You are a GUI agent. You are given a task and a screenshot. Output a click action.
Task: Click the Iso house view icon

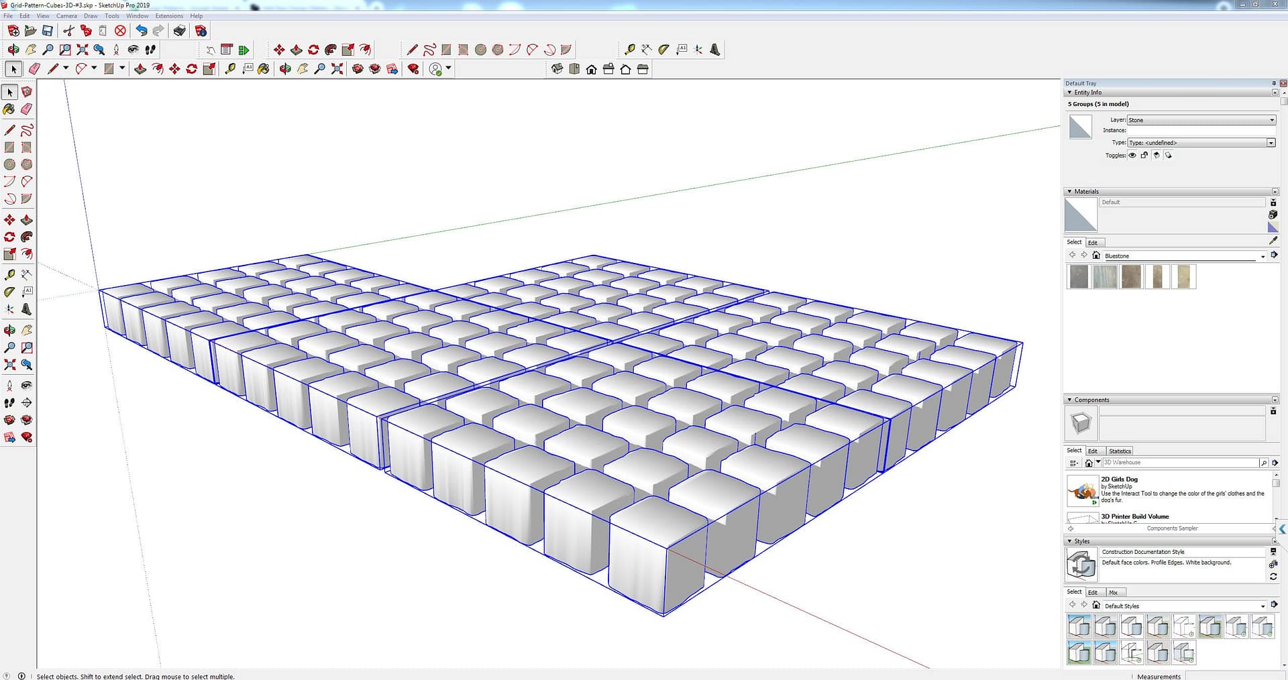point(556,69)
